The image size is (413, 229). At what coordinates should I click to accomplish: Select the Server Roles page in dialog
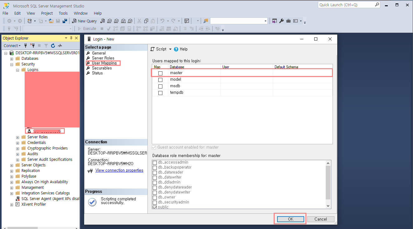pos(103,58)
